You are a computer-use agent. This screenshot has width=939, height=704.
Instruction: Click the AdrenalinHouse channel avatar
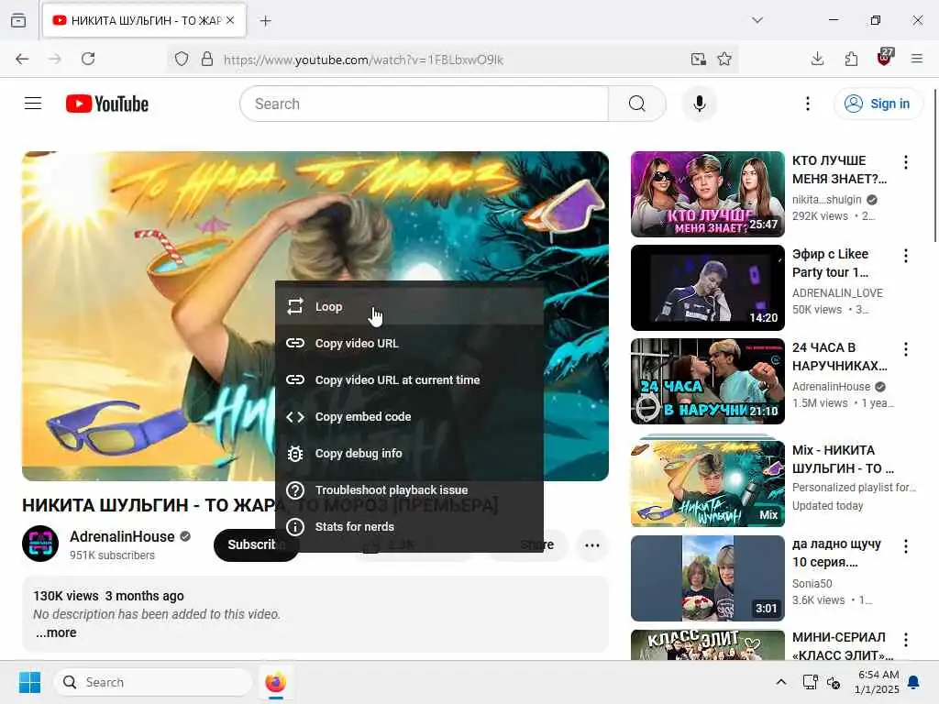(40, 544)
